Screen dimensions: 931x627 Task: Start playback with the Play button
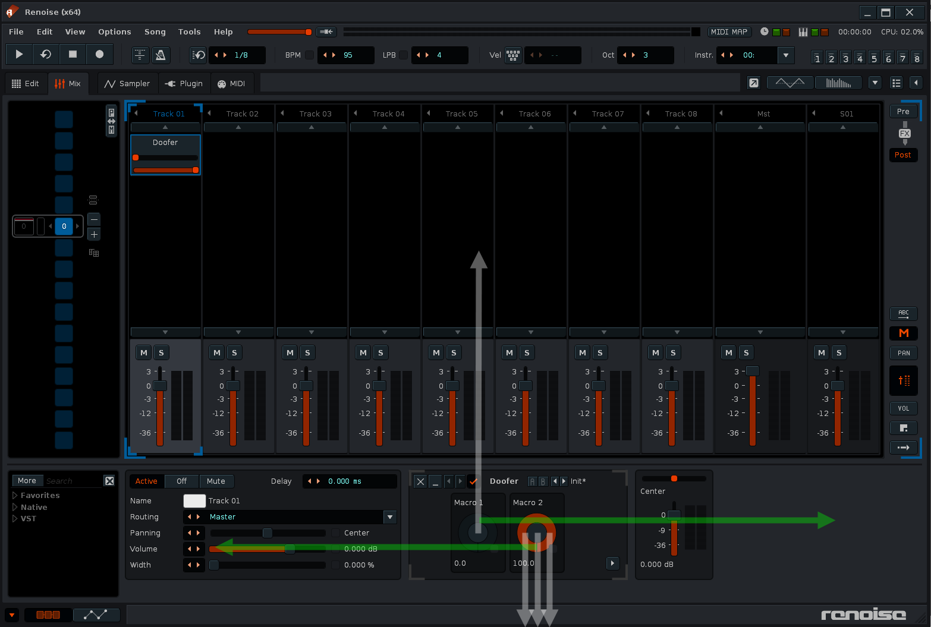click(19, 55)
